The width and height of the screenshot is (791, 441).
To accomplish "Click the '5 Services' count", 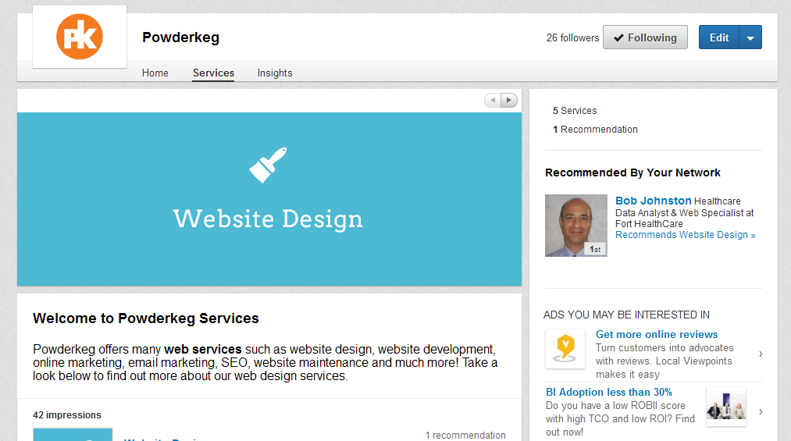I will click(x=575, y=110).
